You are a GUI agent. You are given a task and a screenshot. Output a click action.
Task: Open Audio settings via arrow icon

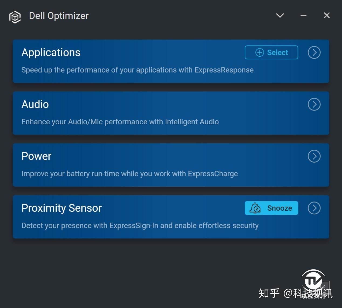click(x=314, y=104)
